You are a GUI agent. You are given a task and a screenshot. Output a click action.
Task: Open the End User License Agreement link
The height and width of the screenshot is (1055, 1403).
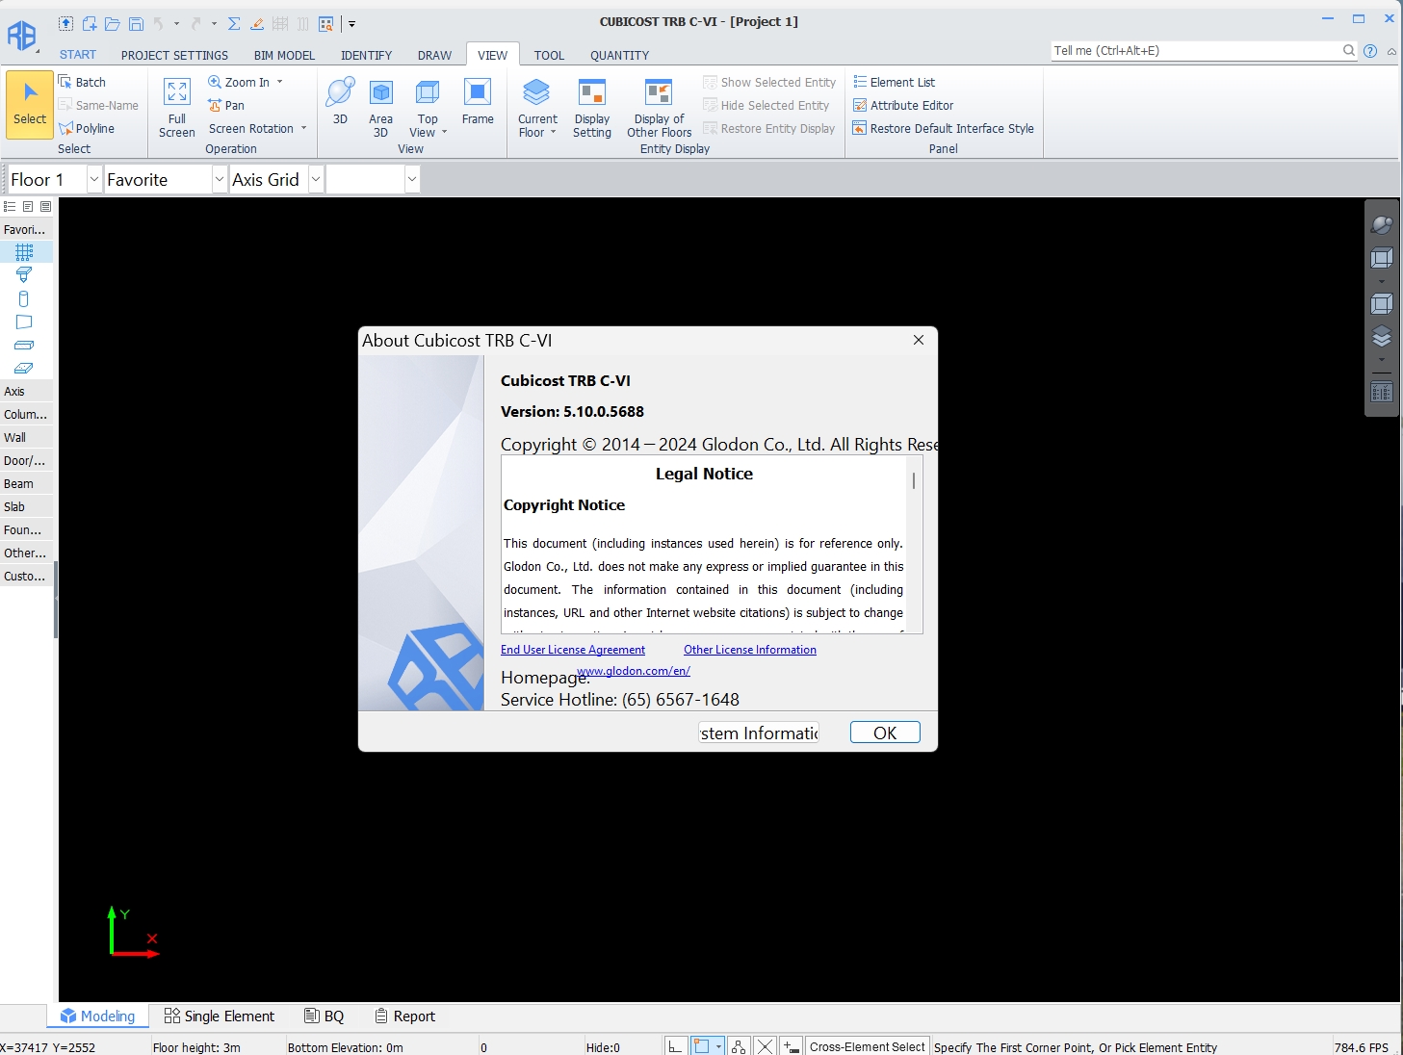click(x=573, y=651)
